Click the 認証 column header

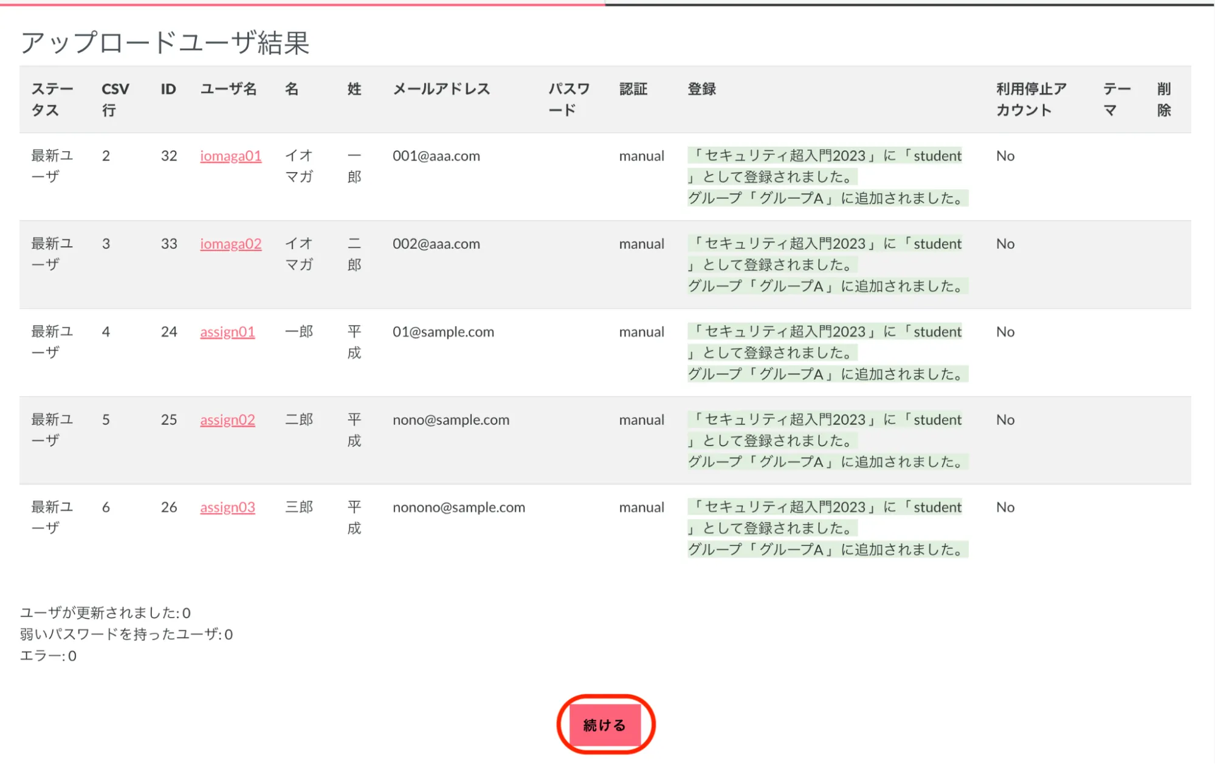[x=633, y=89]
